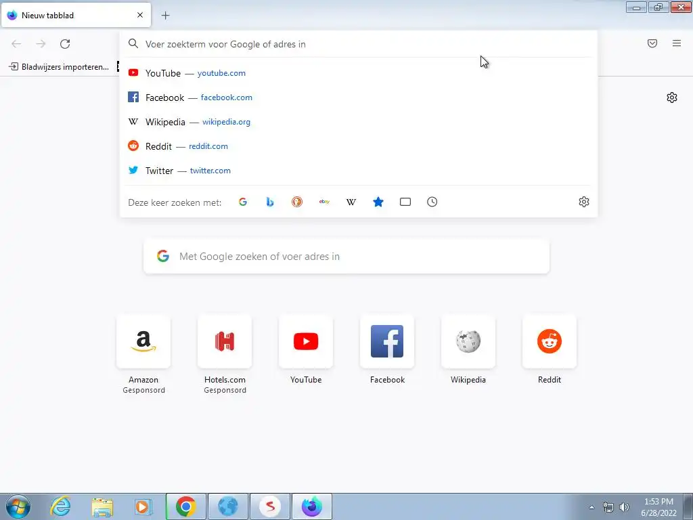This screenshot has width=693, height=520.
Task: Click Bladwijzers importeren bookmark button
Action: click(x=59, y=67)
